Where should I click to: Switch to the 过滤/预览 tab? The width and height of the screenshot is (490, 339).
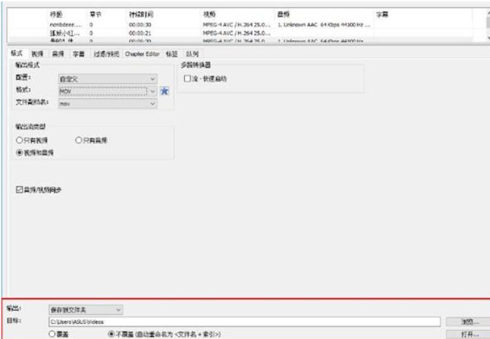(x=106, y=54)
